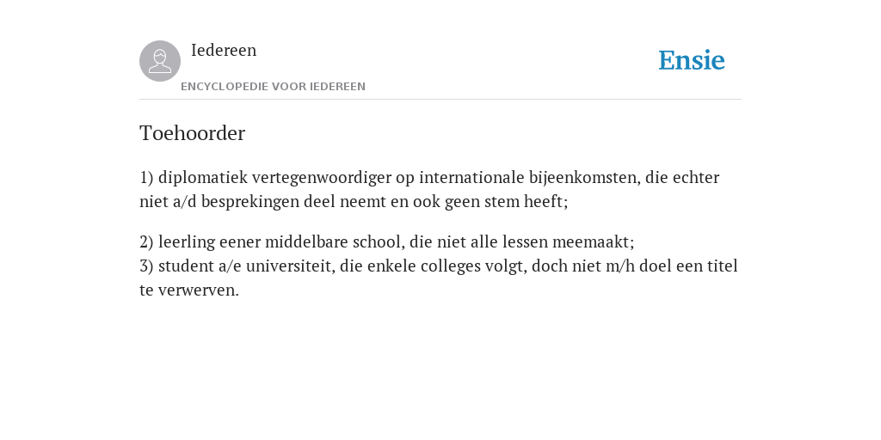Viewport: 881px width, 440px height.
Task: Click the third definition about student universiteit
Action: [x=438, y=278]
